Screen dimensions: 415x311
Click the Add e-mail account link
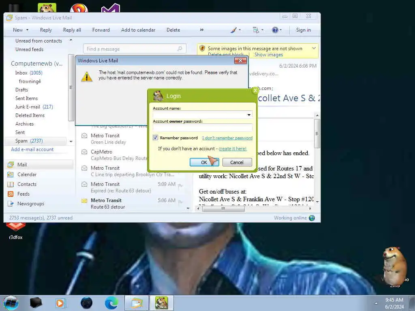pos(32,149)
